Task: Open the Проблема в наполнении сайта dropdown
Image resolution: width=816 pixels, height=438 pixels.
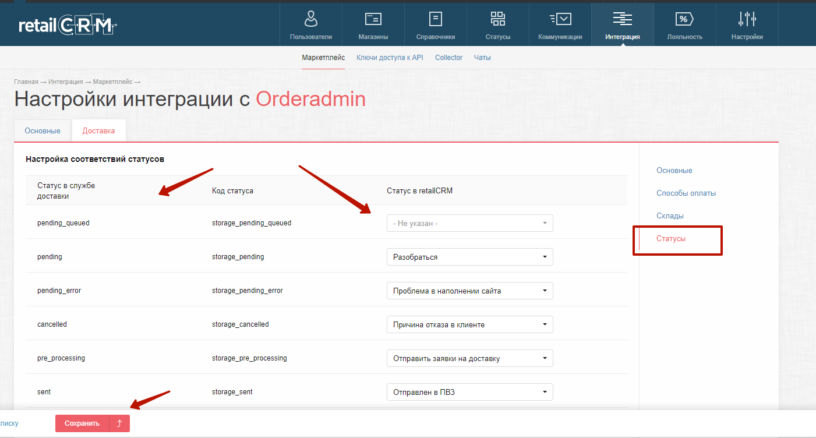Action: point(470,291)
